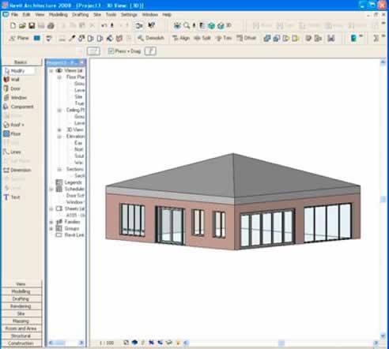Click the 1 : 100 view scale
Viewport: 389px width, 349px height.
[x=107, y=343]
